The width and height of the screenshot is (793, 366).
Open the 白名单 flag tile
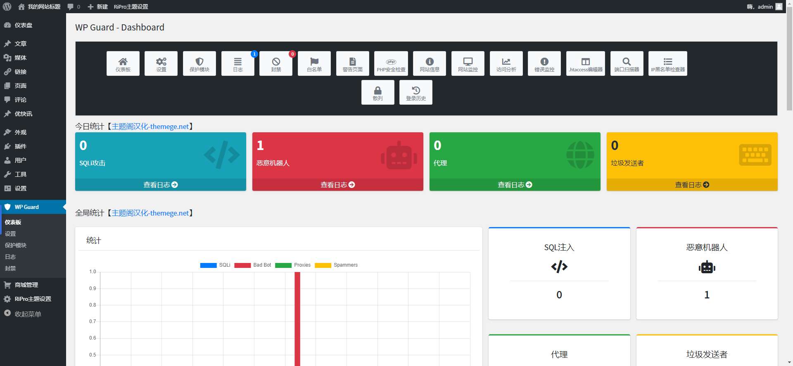314,63
